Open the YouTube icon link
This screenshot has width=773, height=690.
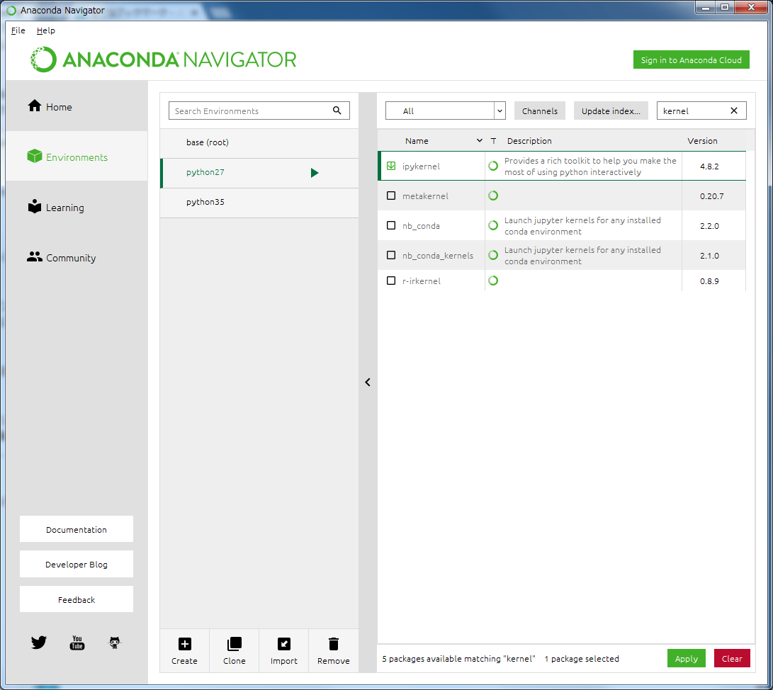click(77, 643)
